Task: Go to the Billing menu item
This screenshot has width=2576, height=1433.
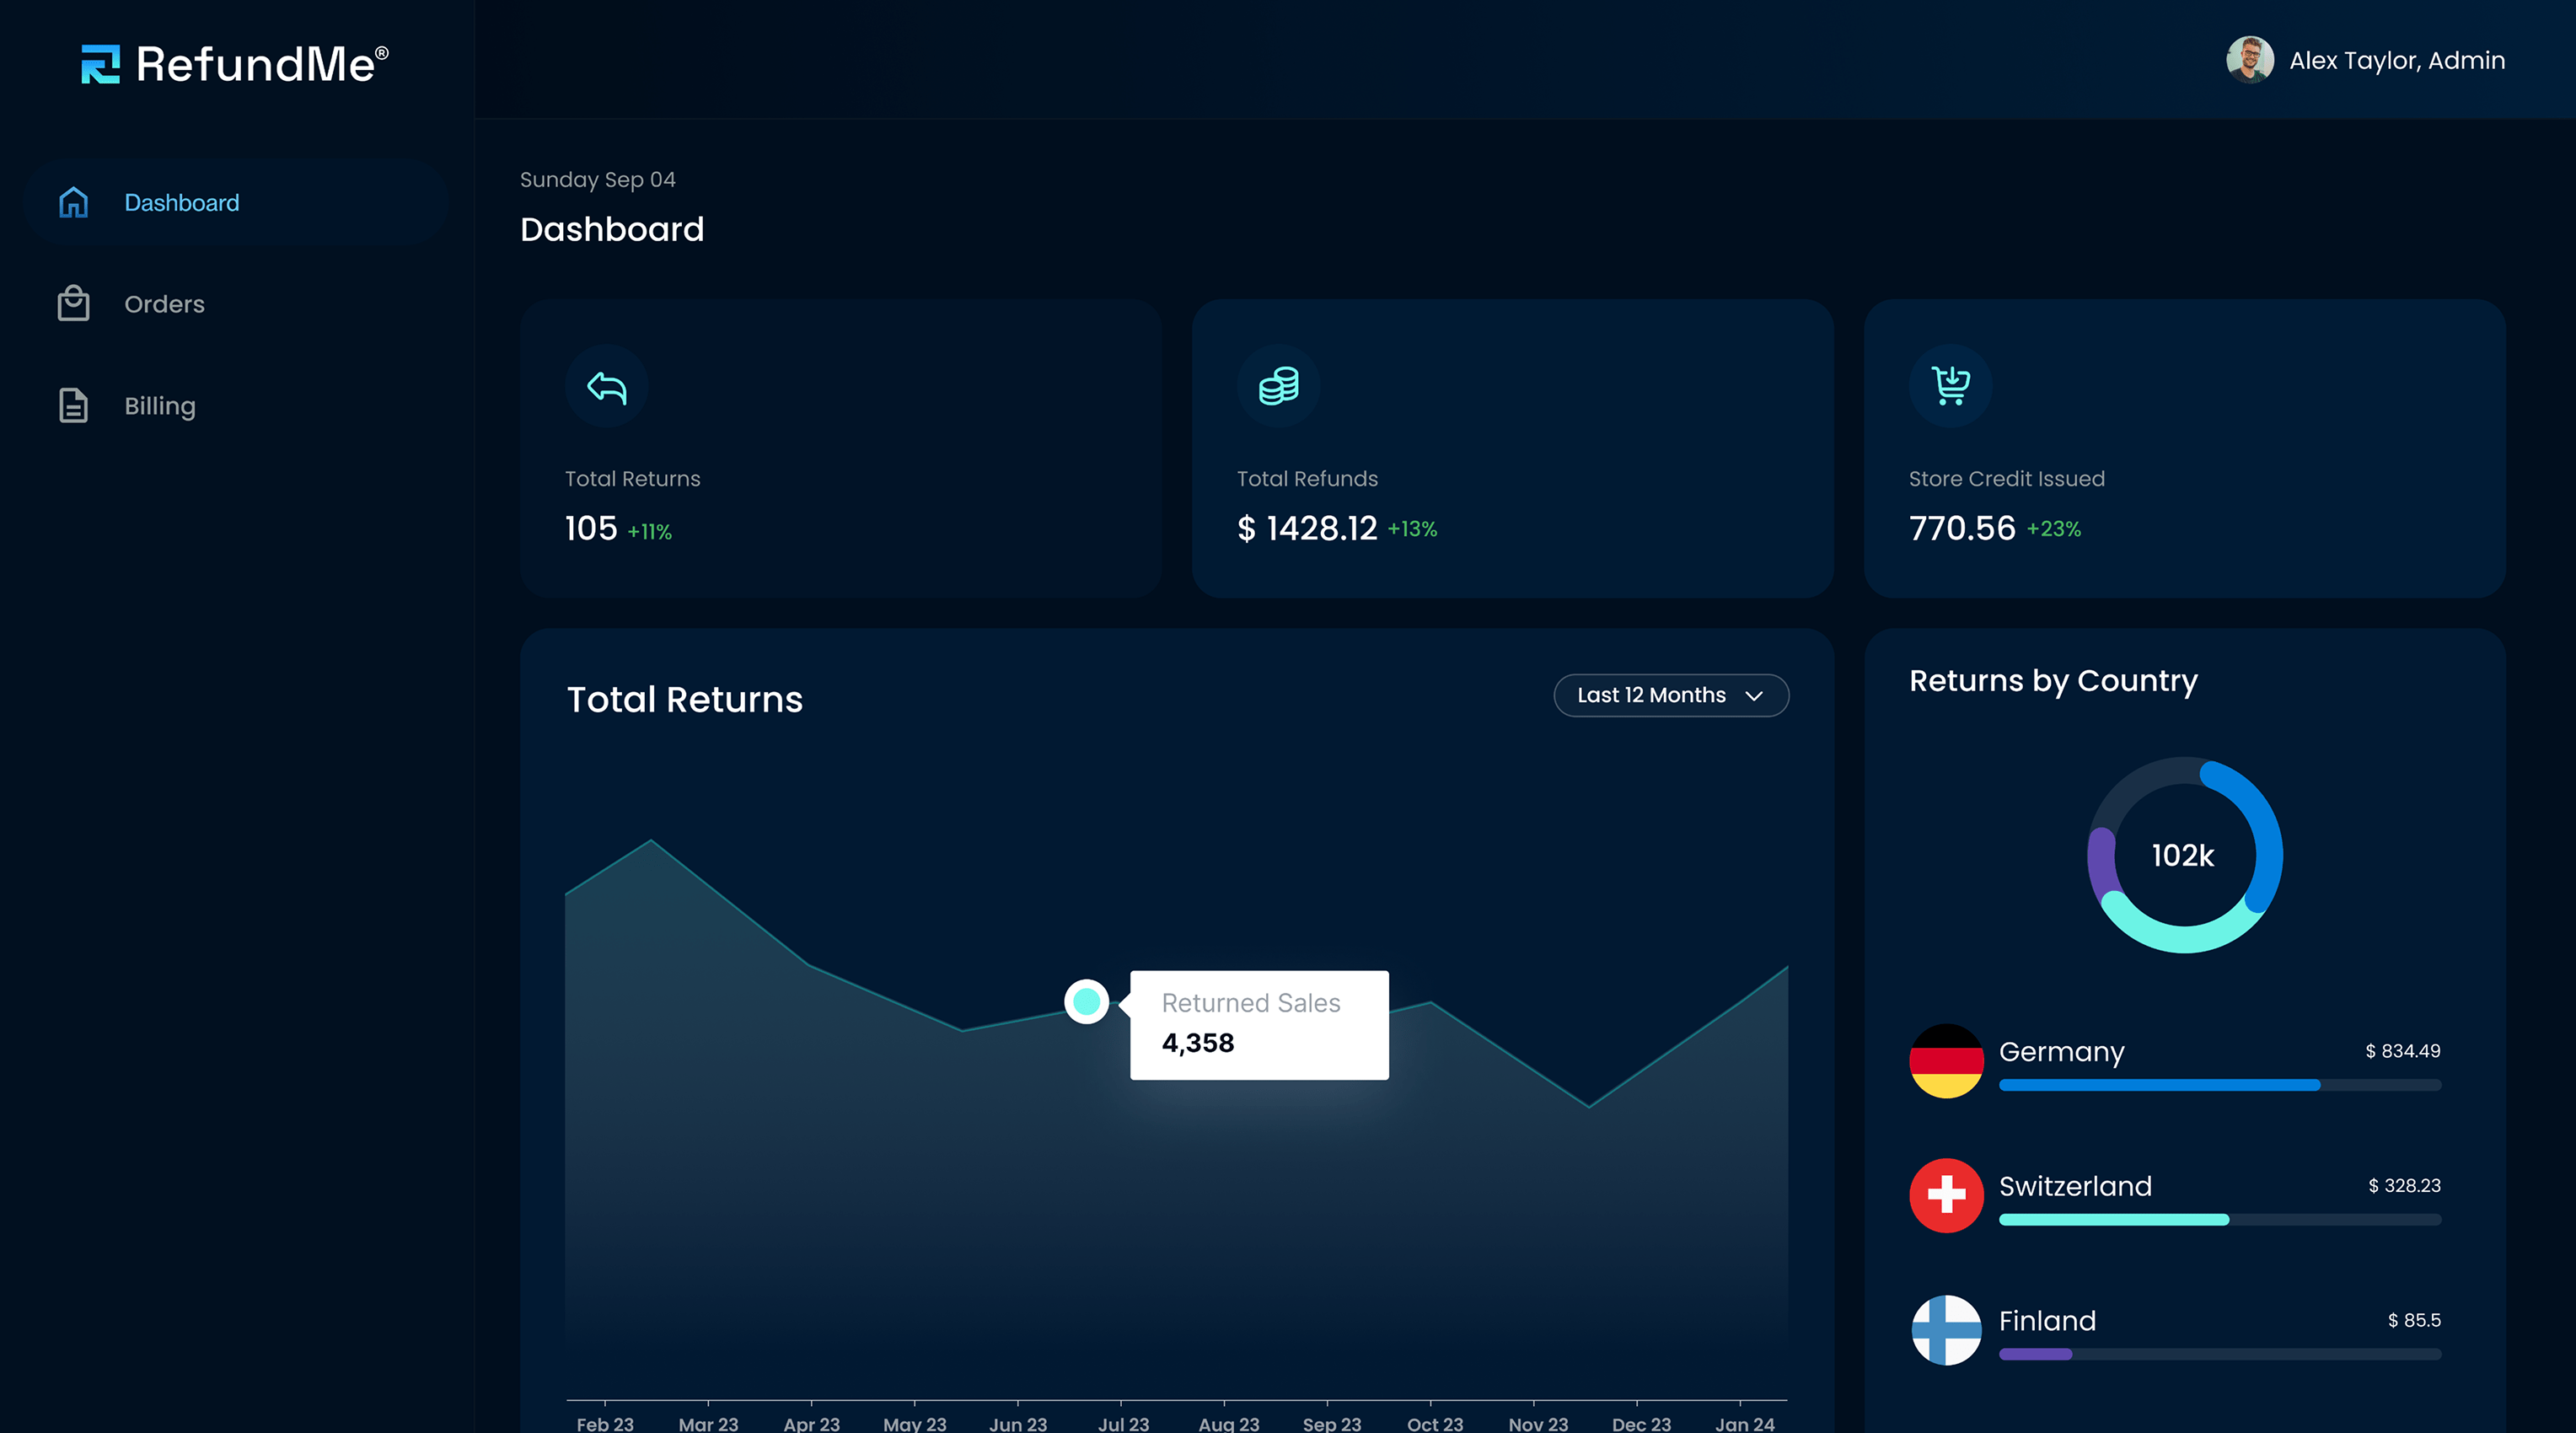Action: pos(160,406)
